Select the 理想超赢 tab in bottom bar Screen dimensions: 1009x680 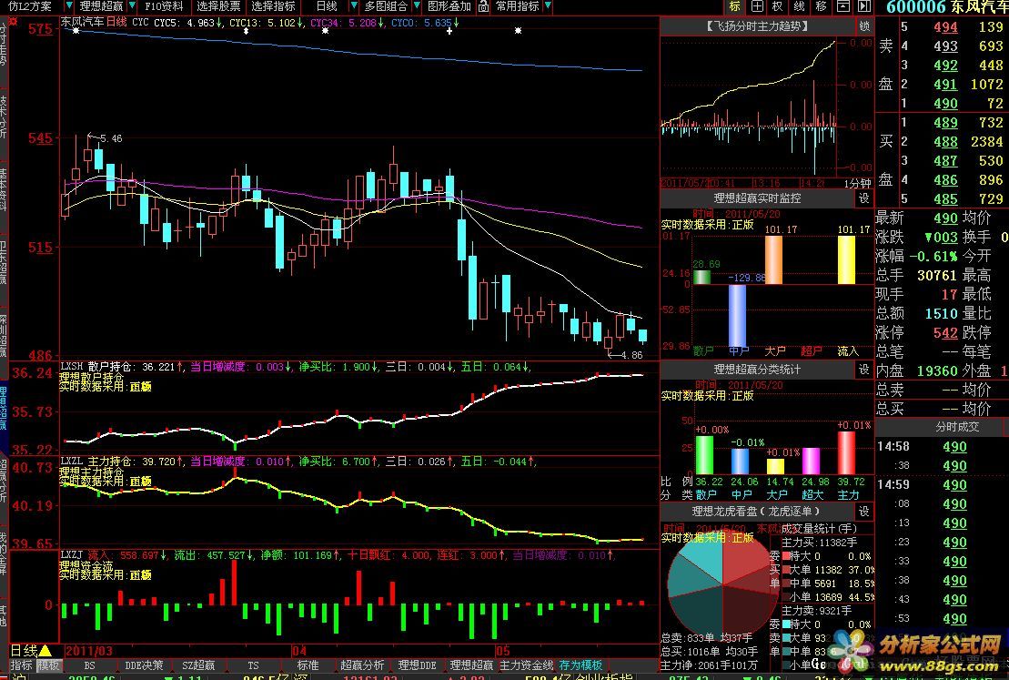click(x=471, y=665)
